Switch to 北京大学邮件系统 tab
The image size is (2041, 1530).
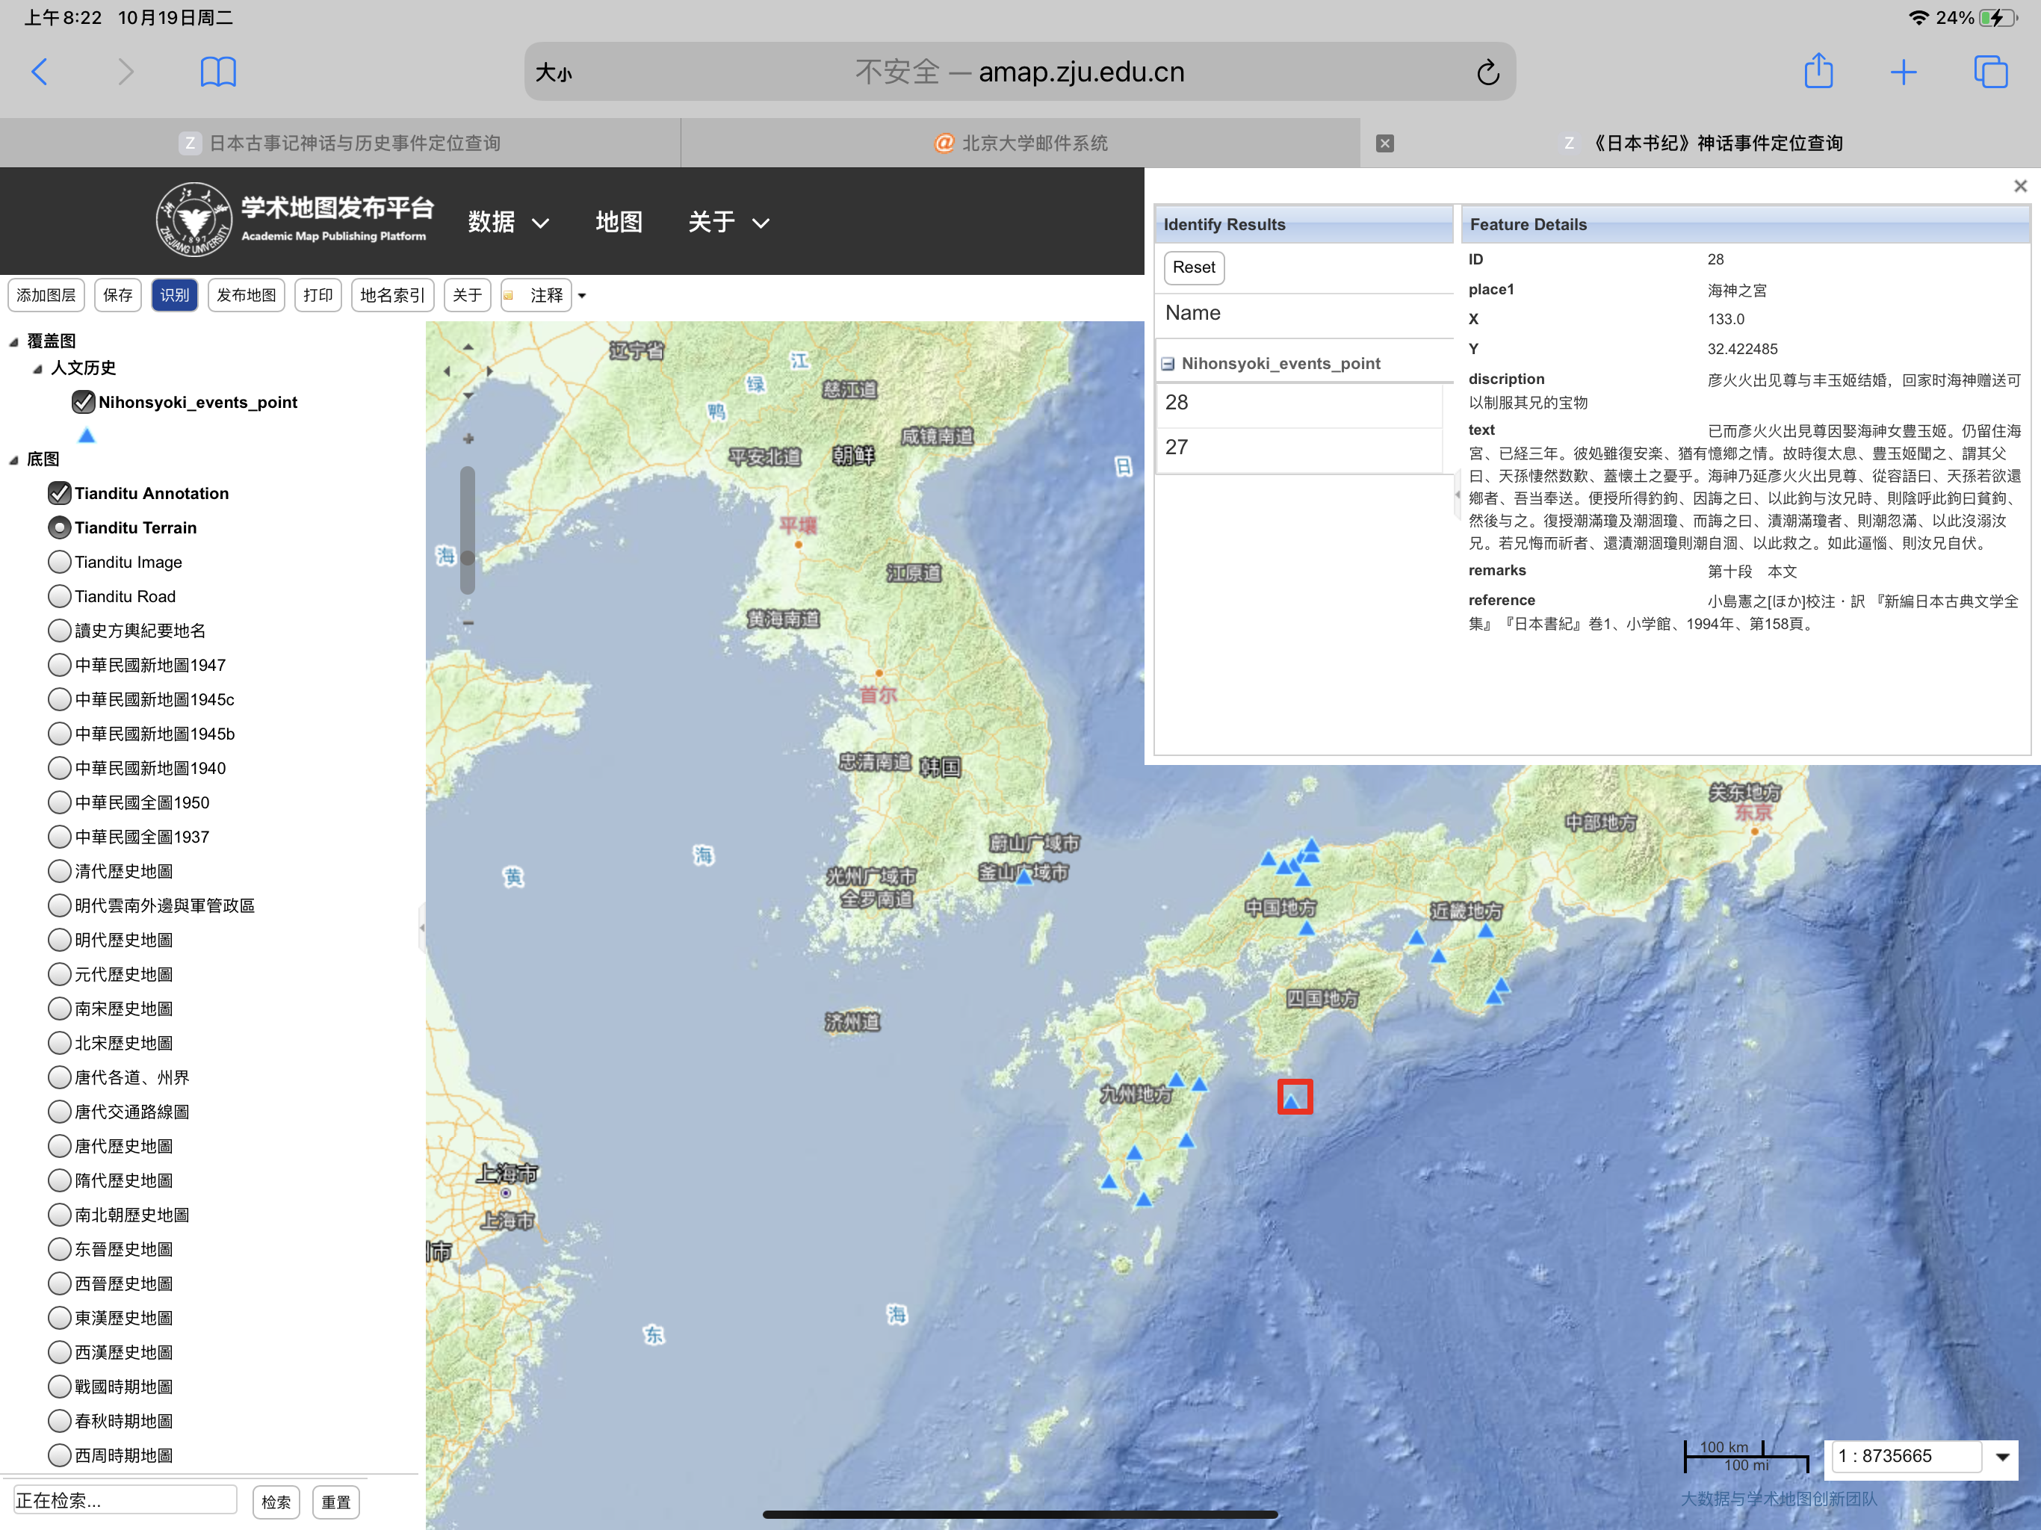coord(1020,143)
